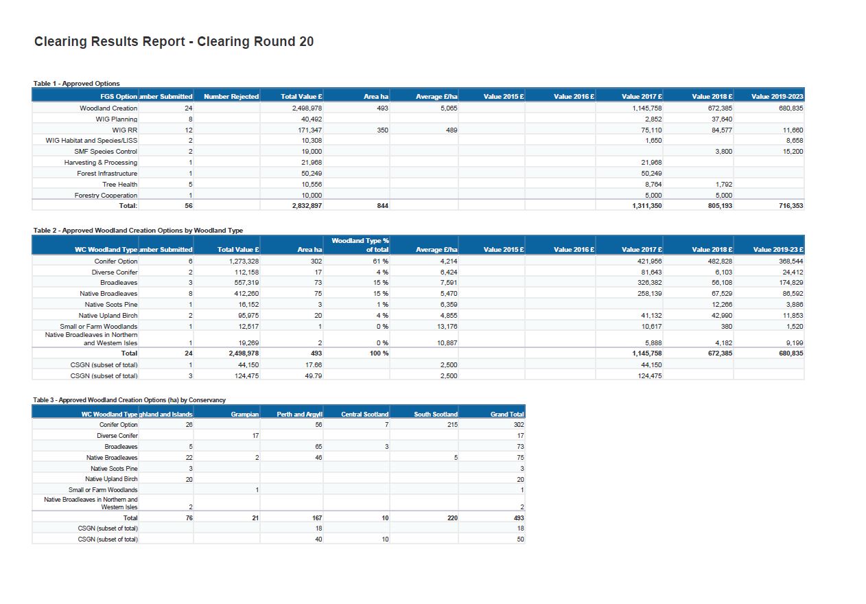Image resolution: width=866 pixels, height=604 pixels.
Task: Click the 'Value 2019-2023' header in Table 1
Action: 777,97
